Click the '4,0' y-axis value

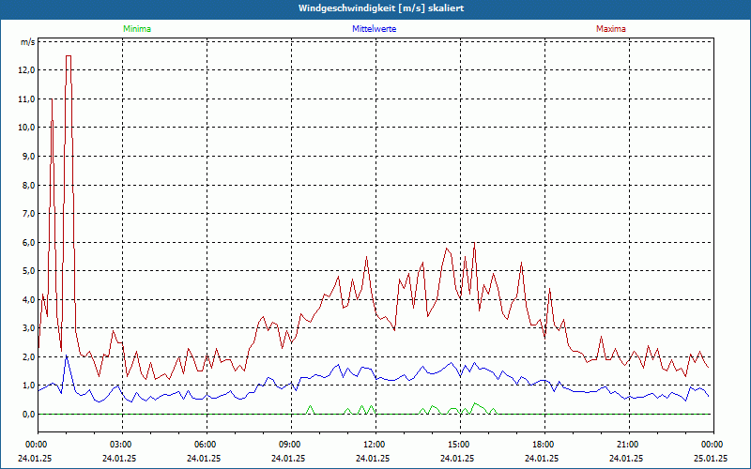28,300
